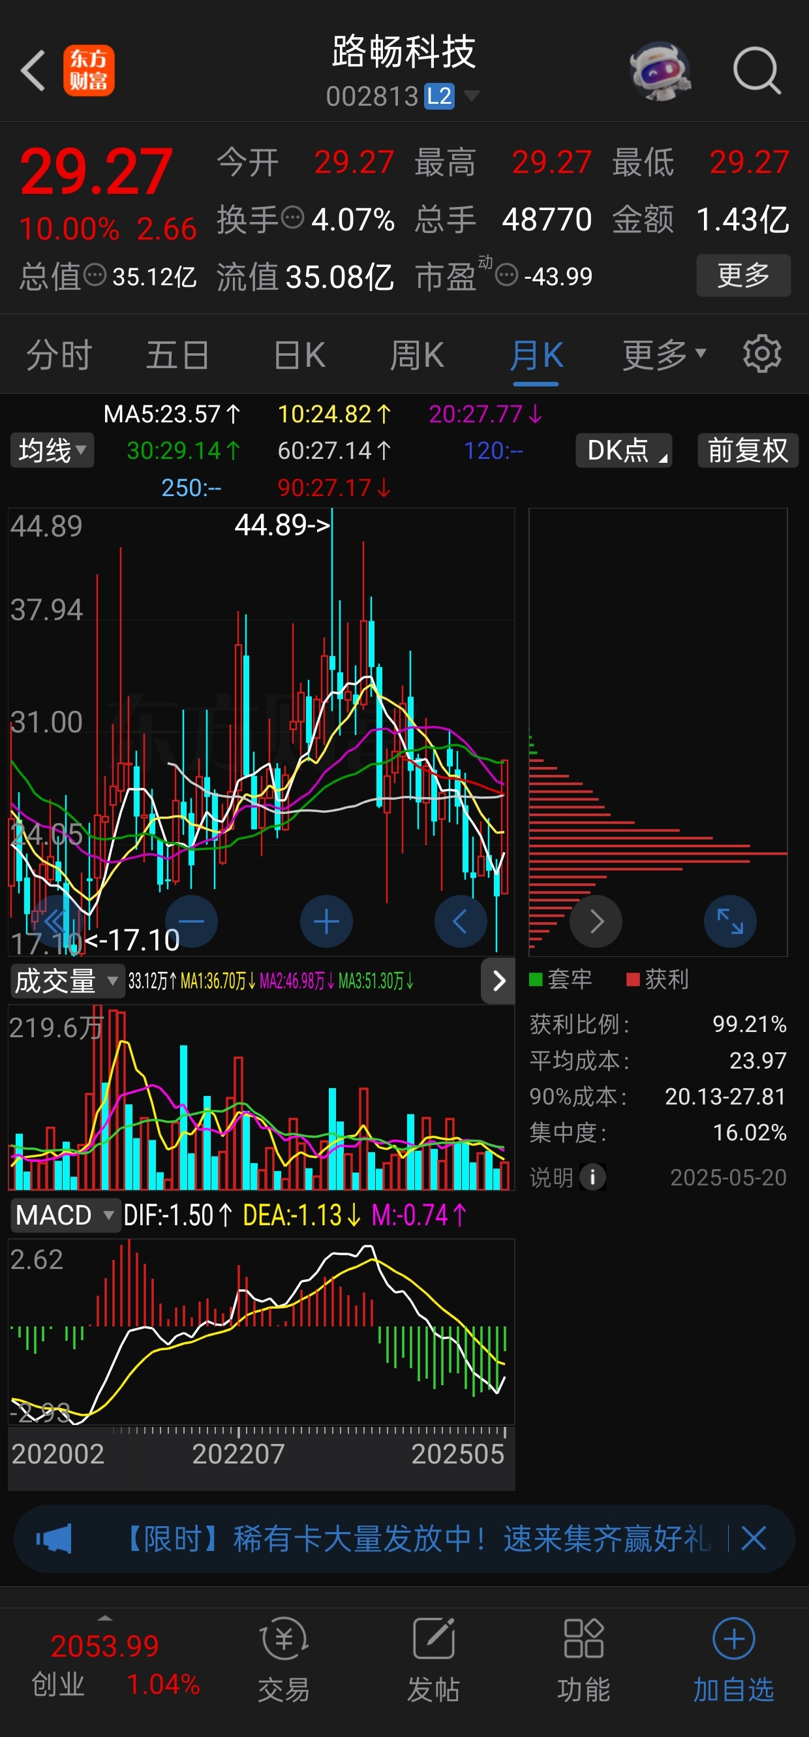Tap the 平均成本 23.97 value

point(757,1060)
